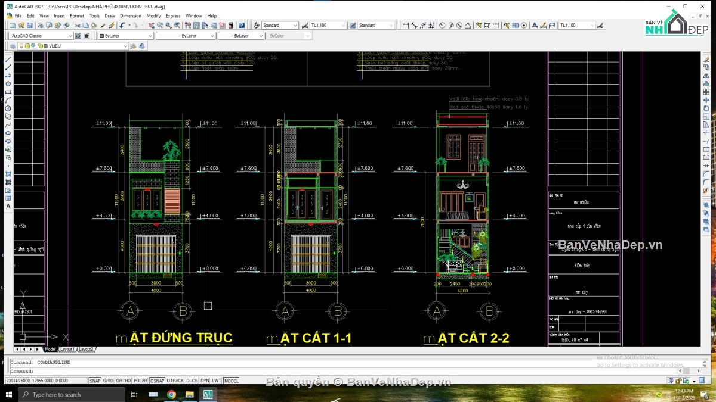716x402 pixels.
Task: Open File Explorer from the taskbar
Action: (190, 394)
